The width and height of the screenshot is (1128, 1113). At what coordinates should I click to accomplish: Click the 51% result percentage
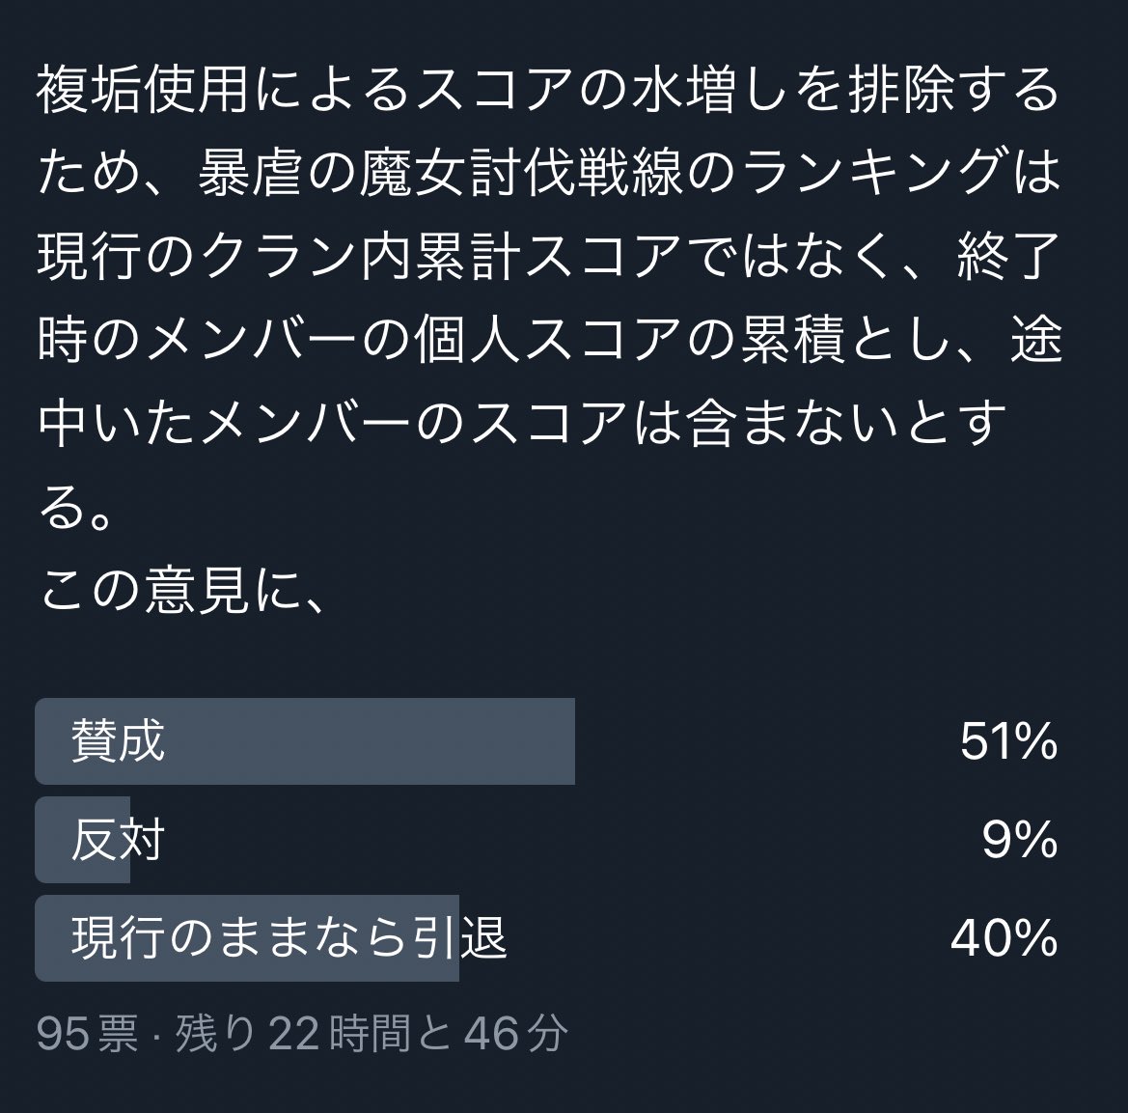click(x=1008, y=741)
